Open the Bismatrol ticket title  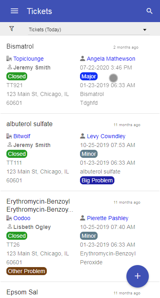[x=20, y=46]
